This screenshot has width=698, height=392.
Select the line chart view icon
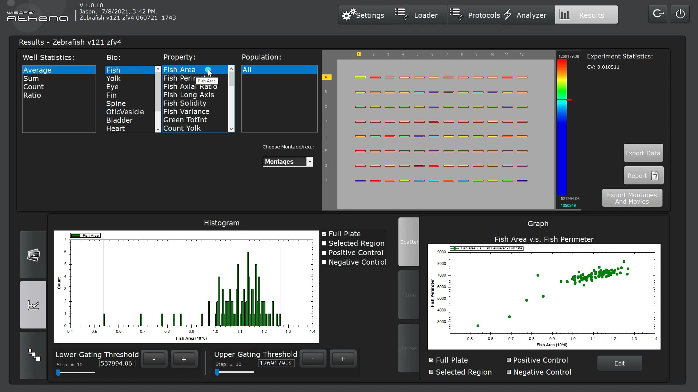coord(33,305)
